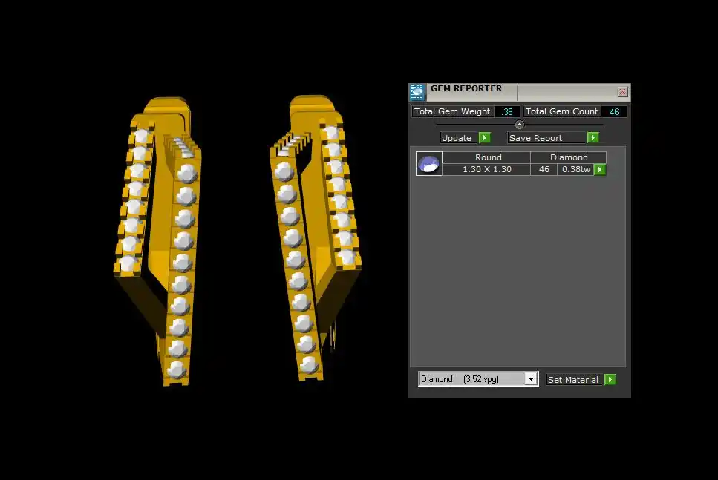Click the Round shape cell

pyautogui.click(x=487, y=157)
